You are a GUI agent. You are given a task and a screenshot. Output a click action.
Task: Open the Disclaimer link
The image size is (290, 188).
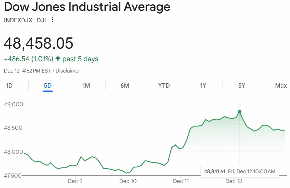coord(68,71)
